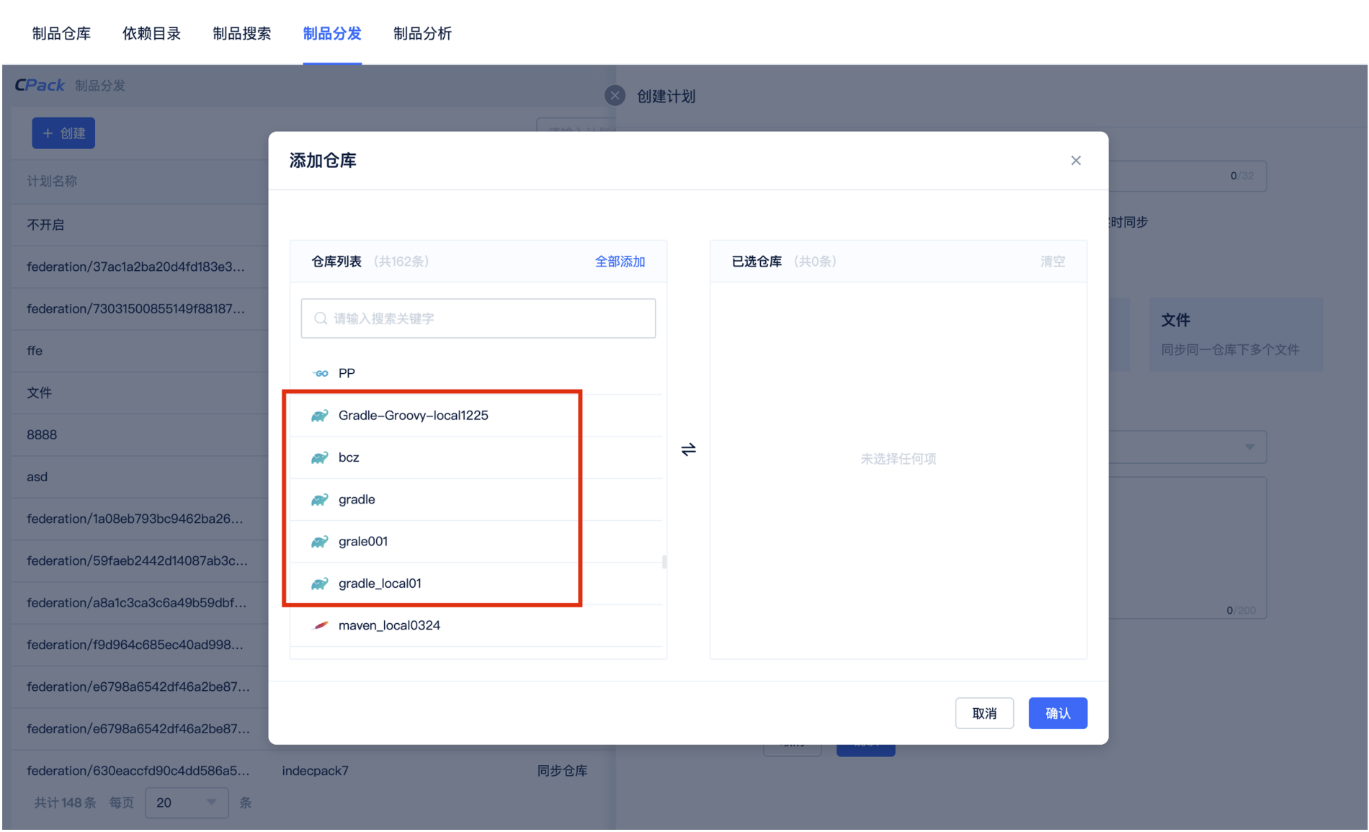Open the page size dropdown showing 20
The width and height of the screenshot is (1369, 832).
coord(187,802)
